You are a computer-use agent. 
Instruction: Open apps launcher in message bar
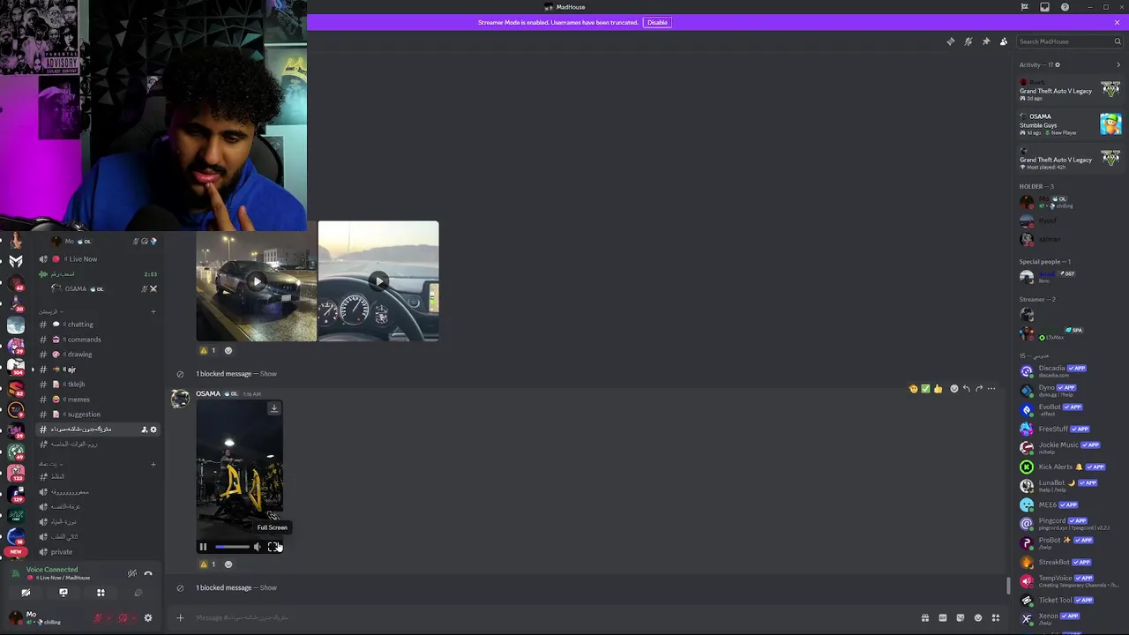996,617
